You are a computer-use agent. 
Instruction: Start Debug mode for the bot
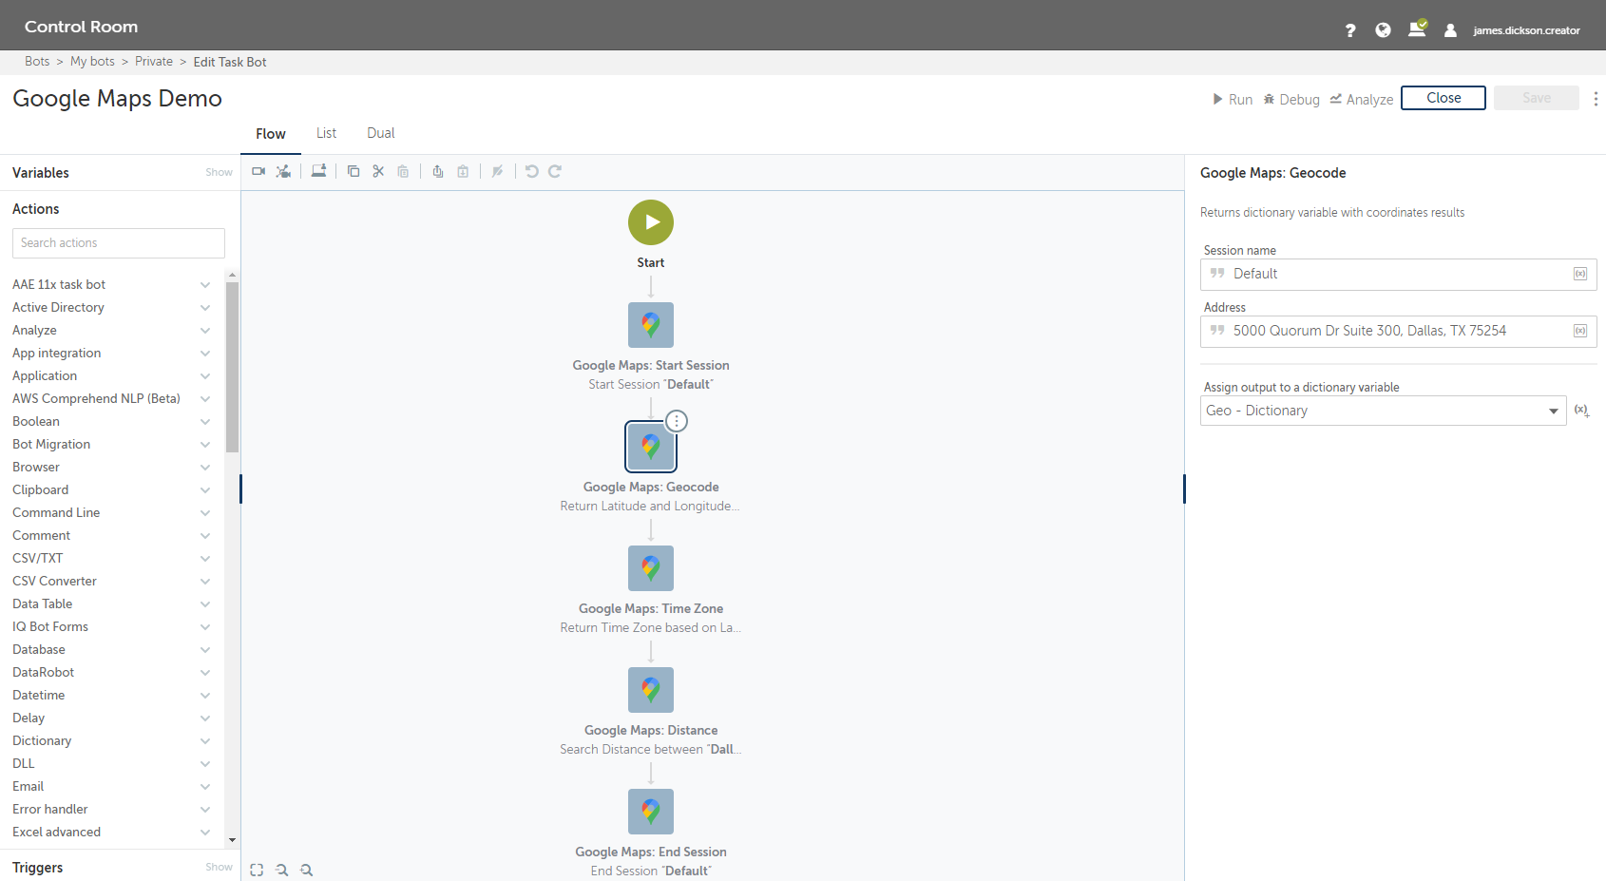(x=1291, y=99)
